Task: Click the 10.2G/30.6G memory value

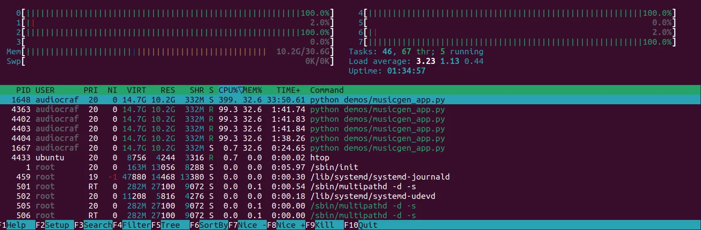Action: click(x=303, y=52)
